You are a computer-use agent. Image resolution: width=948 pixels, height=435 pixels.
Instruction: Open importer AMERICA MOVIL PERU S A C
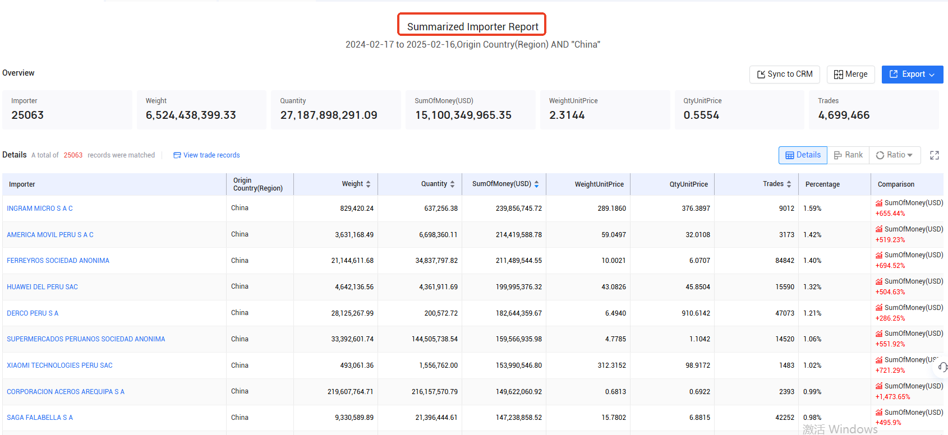(50, 235)
